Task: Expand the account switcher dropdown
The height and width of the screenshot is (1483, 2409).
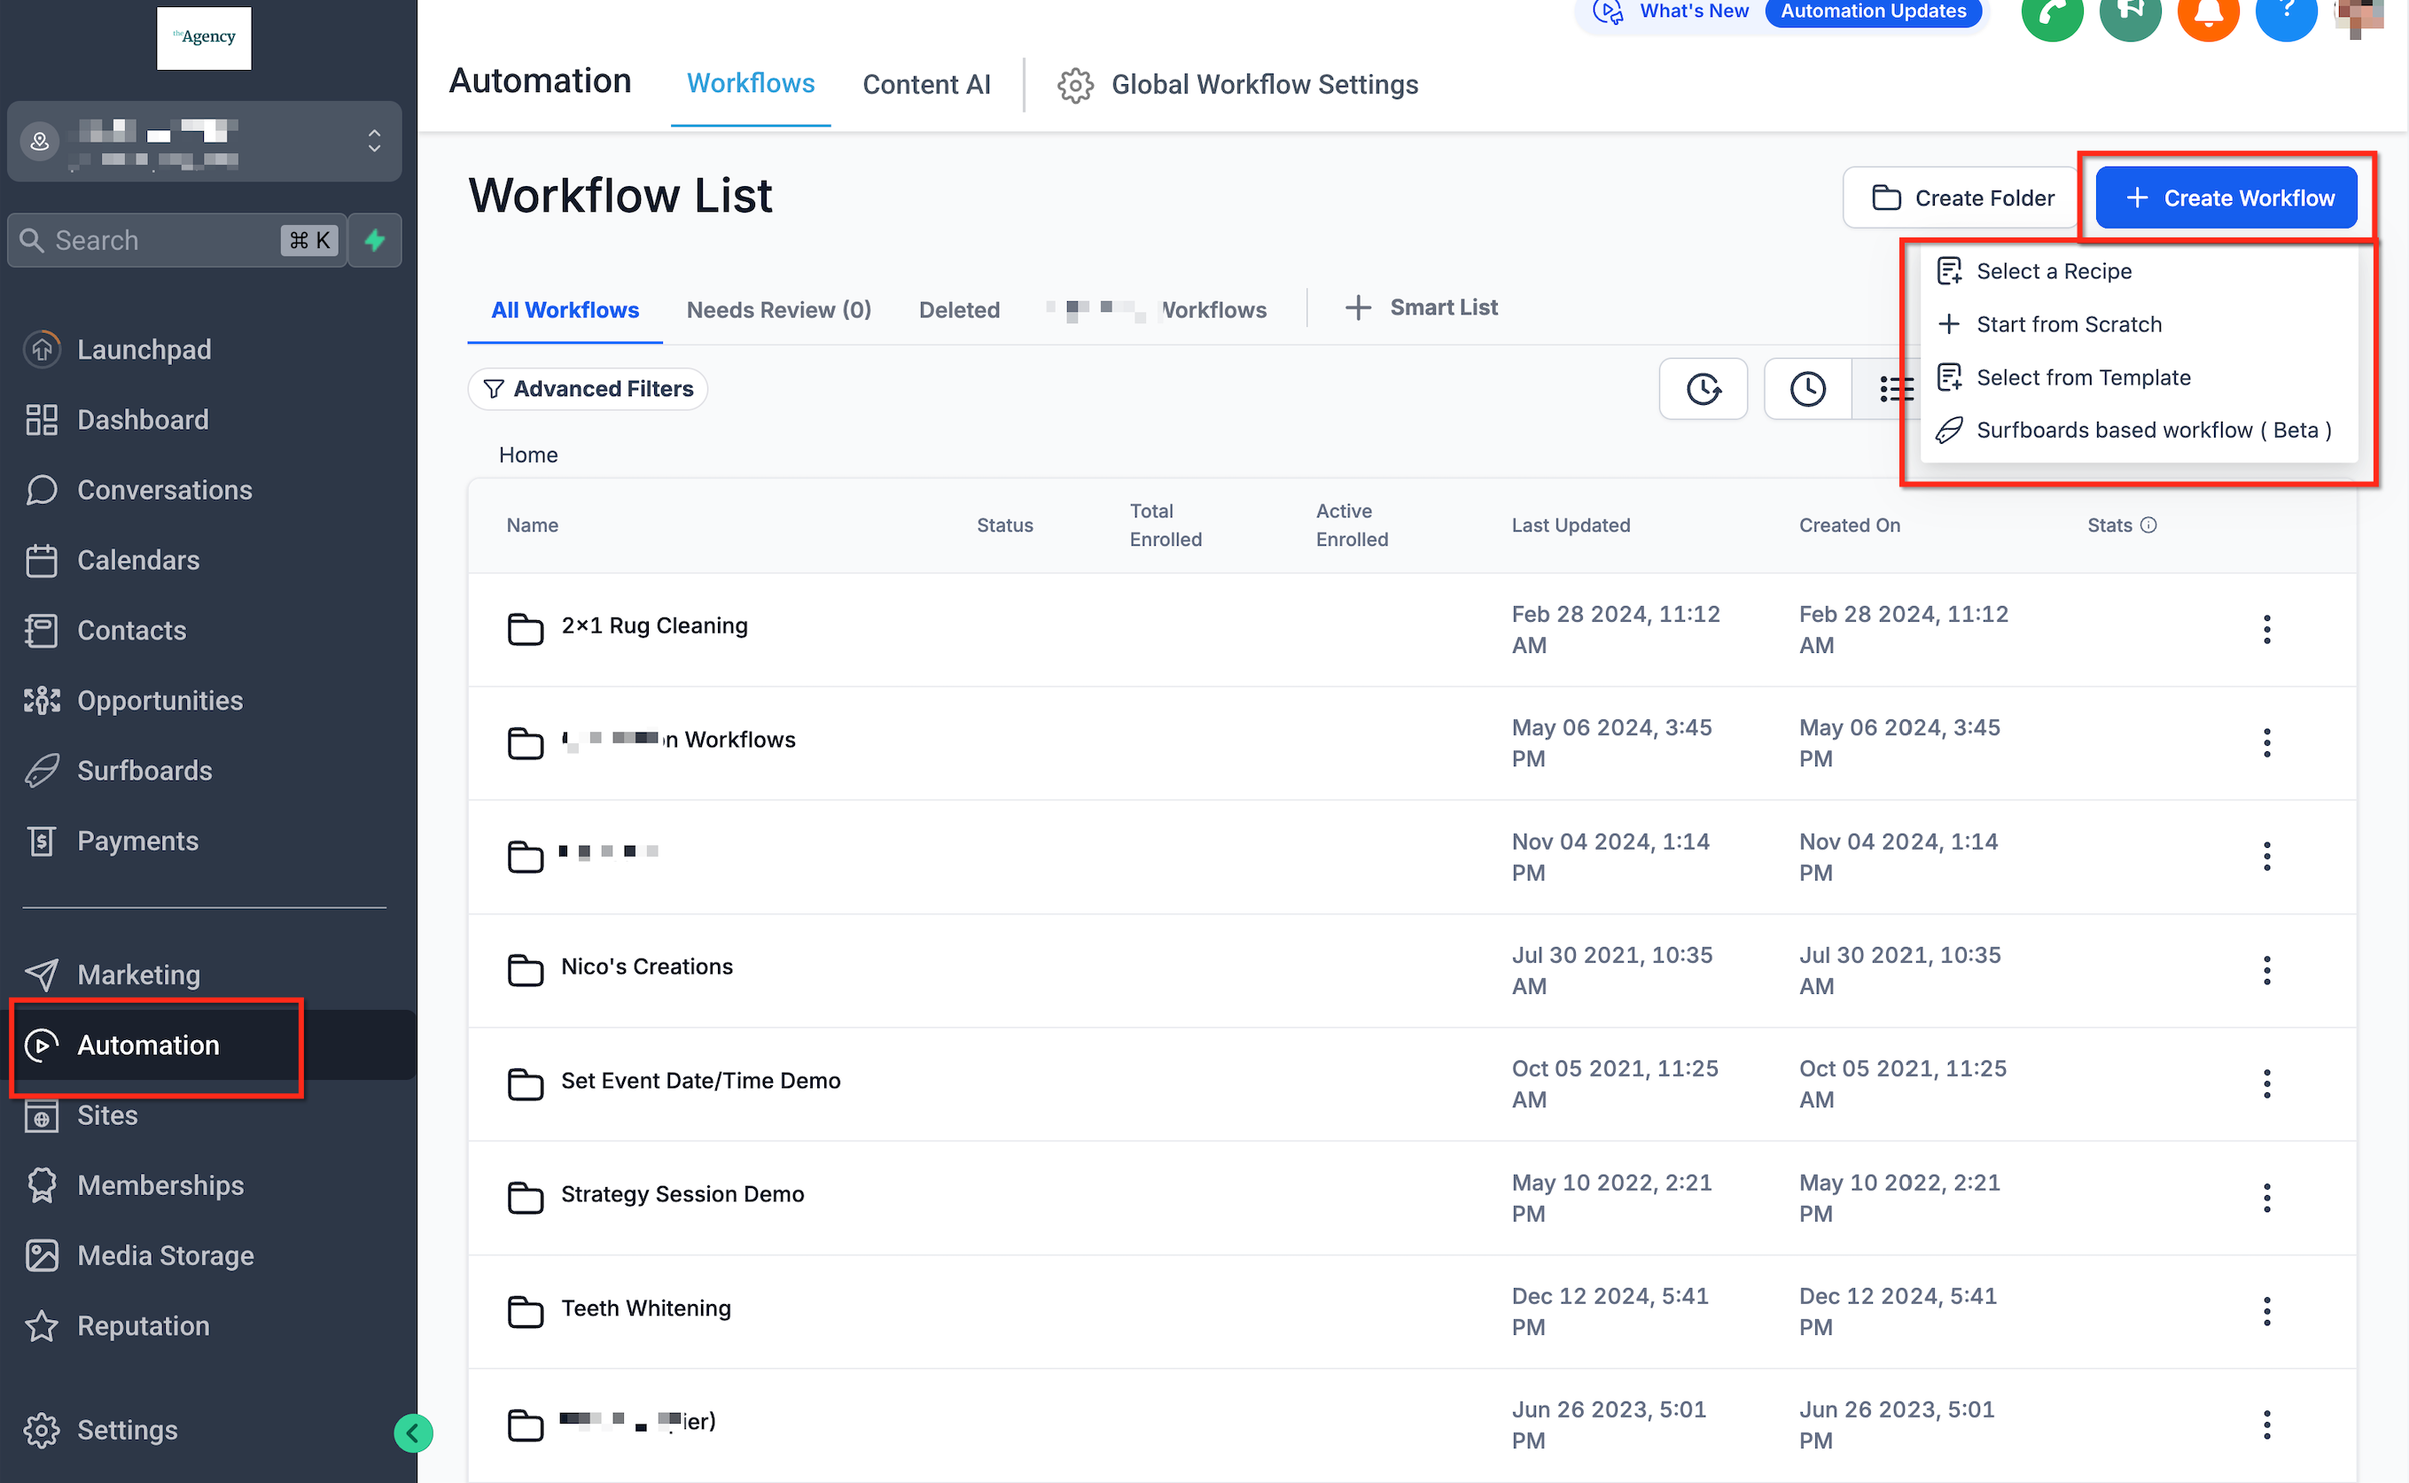Action: (374, 141)
